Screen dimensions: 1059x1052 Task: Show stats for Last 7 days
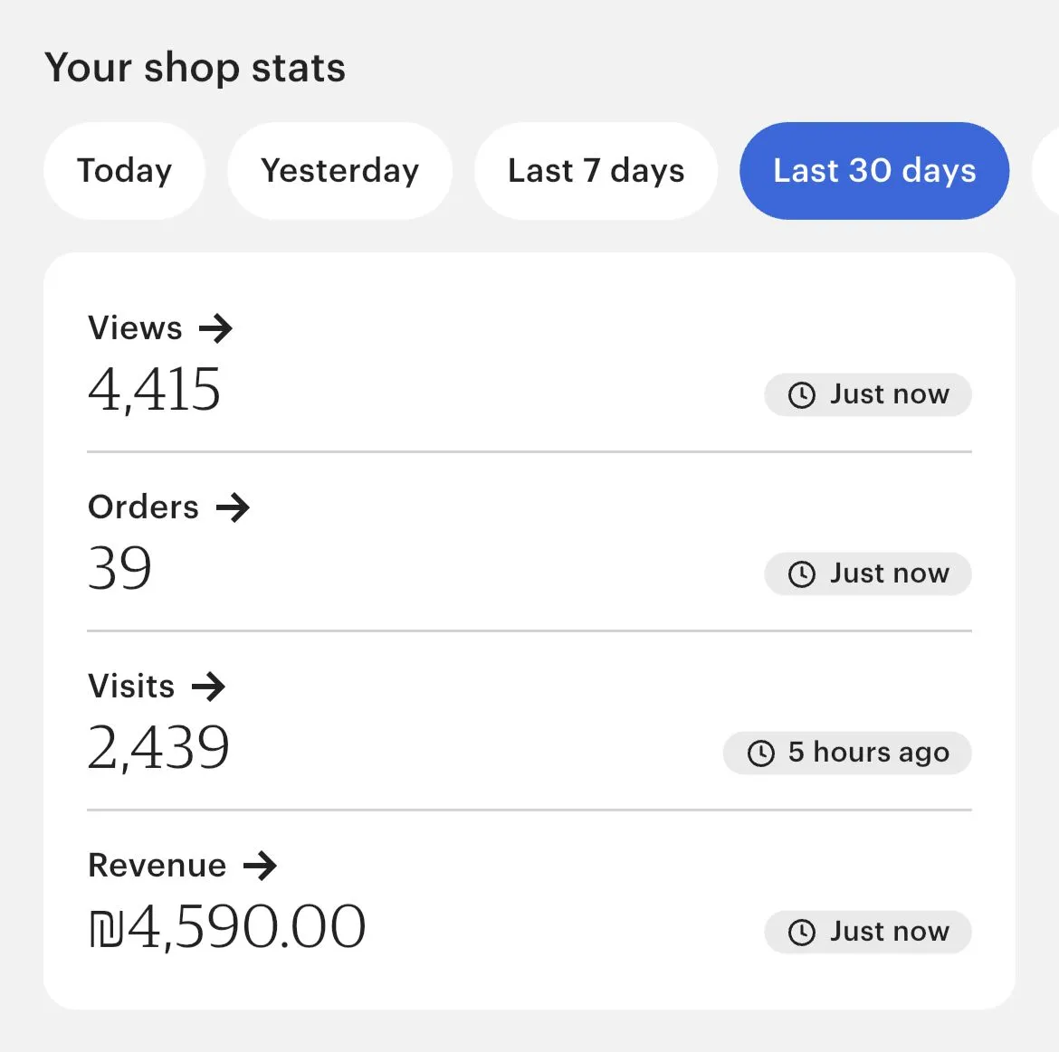(596, 171)
